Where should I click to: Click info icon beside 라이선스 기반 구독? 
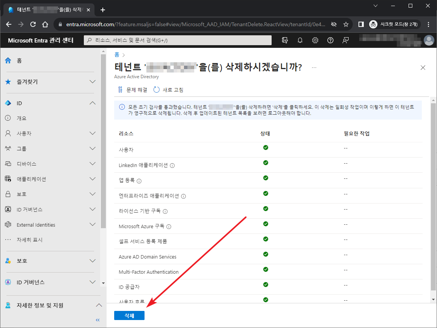coord(165,211)
